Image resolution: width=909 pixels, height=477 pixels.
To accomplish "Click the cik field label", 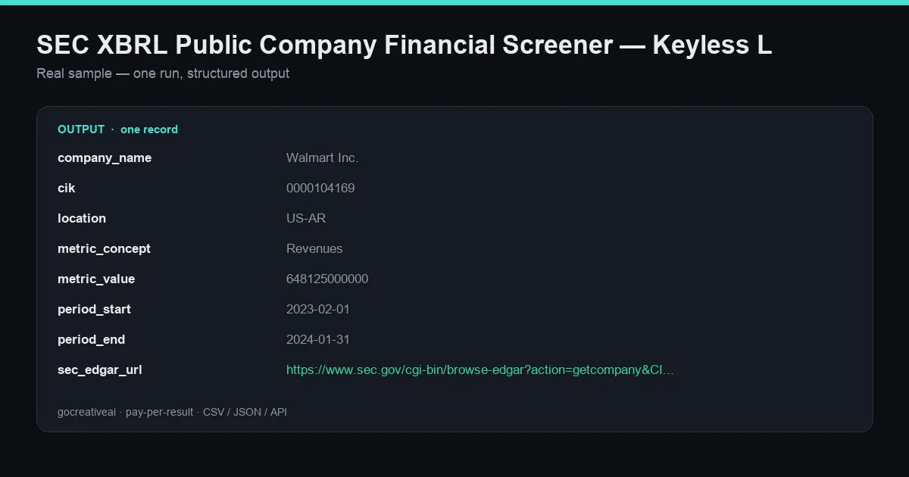I will pos(67,188).
